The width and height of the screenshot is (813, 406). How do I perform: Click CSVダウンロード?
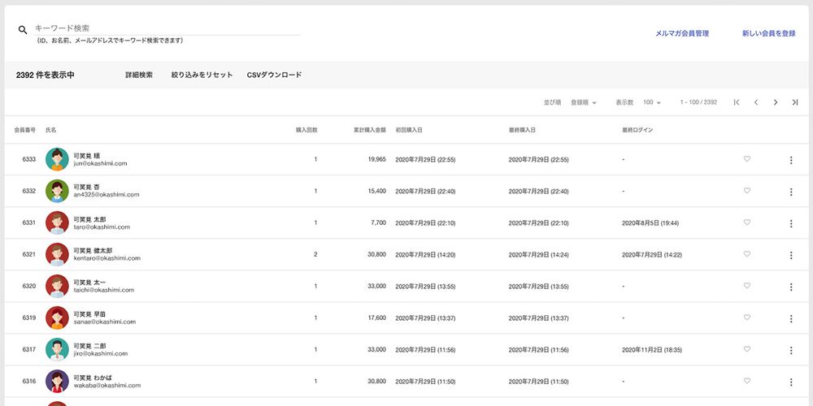tap(274, 75)
